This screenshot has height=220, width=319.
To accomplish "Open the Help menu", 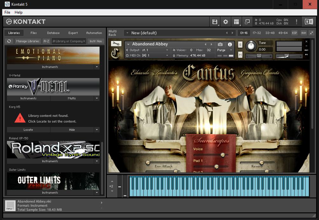I will [x=18, y=12].
